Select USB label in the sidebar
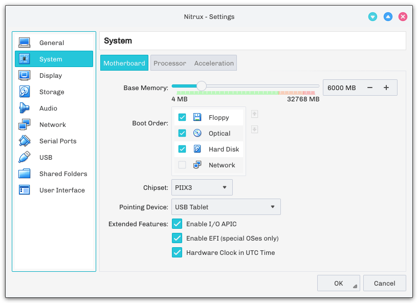The image size is (418, 303). tap(46, 157)
